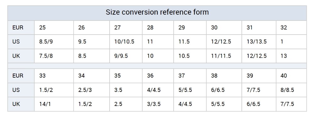Select the EUR 33 cell
The width and height of the screenshot is (314, 120).
coord(54,76)
